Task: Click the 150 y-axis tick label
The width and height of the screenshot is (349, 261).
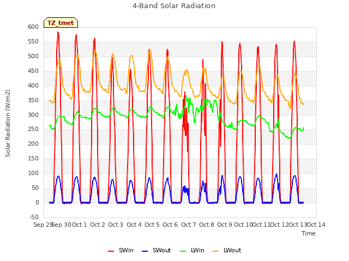Action: [33, 158]
